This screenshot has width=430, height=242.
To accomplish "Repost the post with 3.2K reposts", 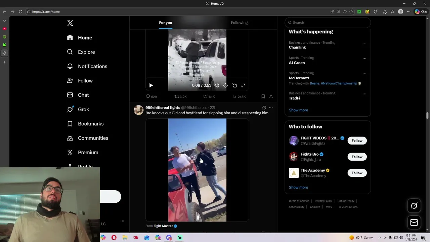I will tap(180, 96).
